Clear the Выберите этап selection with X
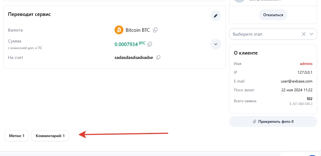Screen dimensions: 321x156 [304, 34]
